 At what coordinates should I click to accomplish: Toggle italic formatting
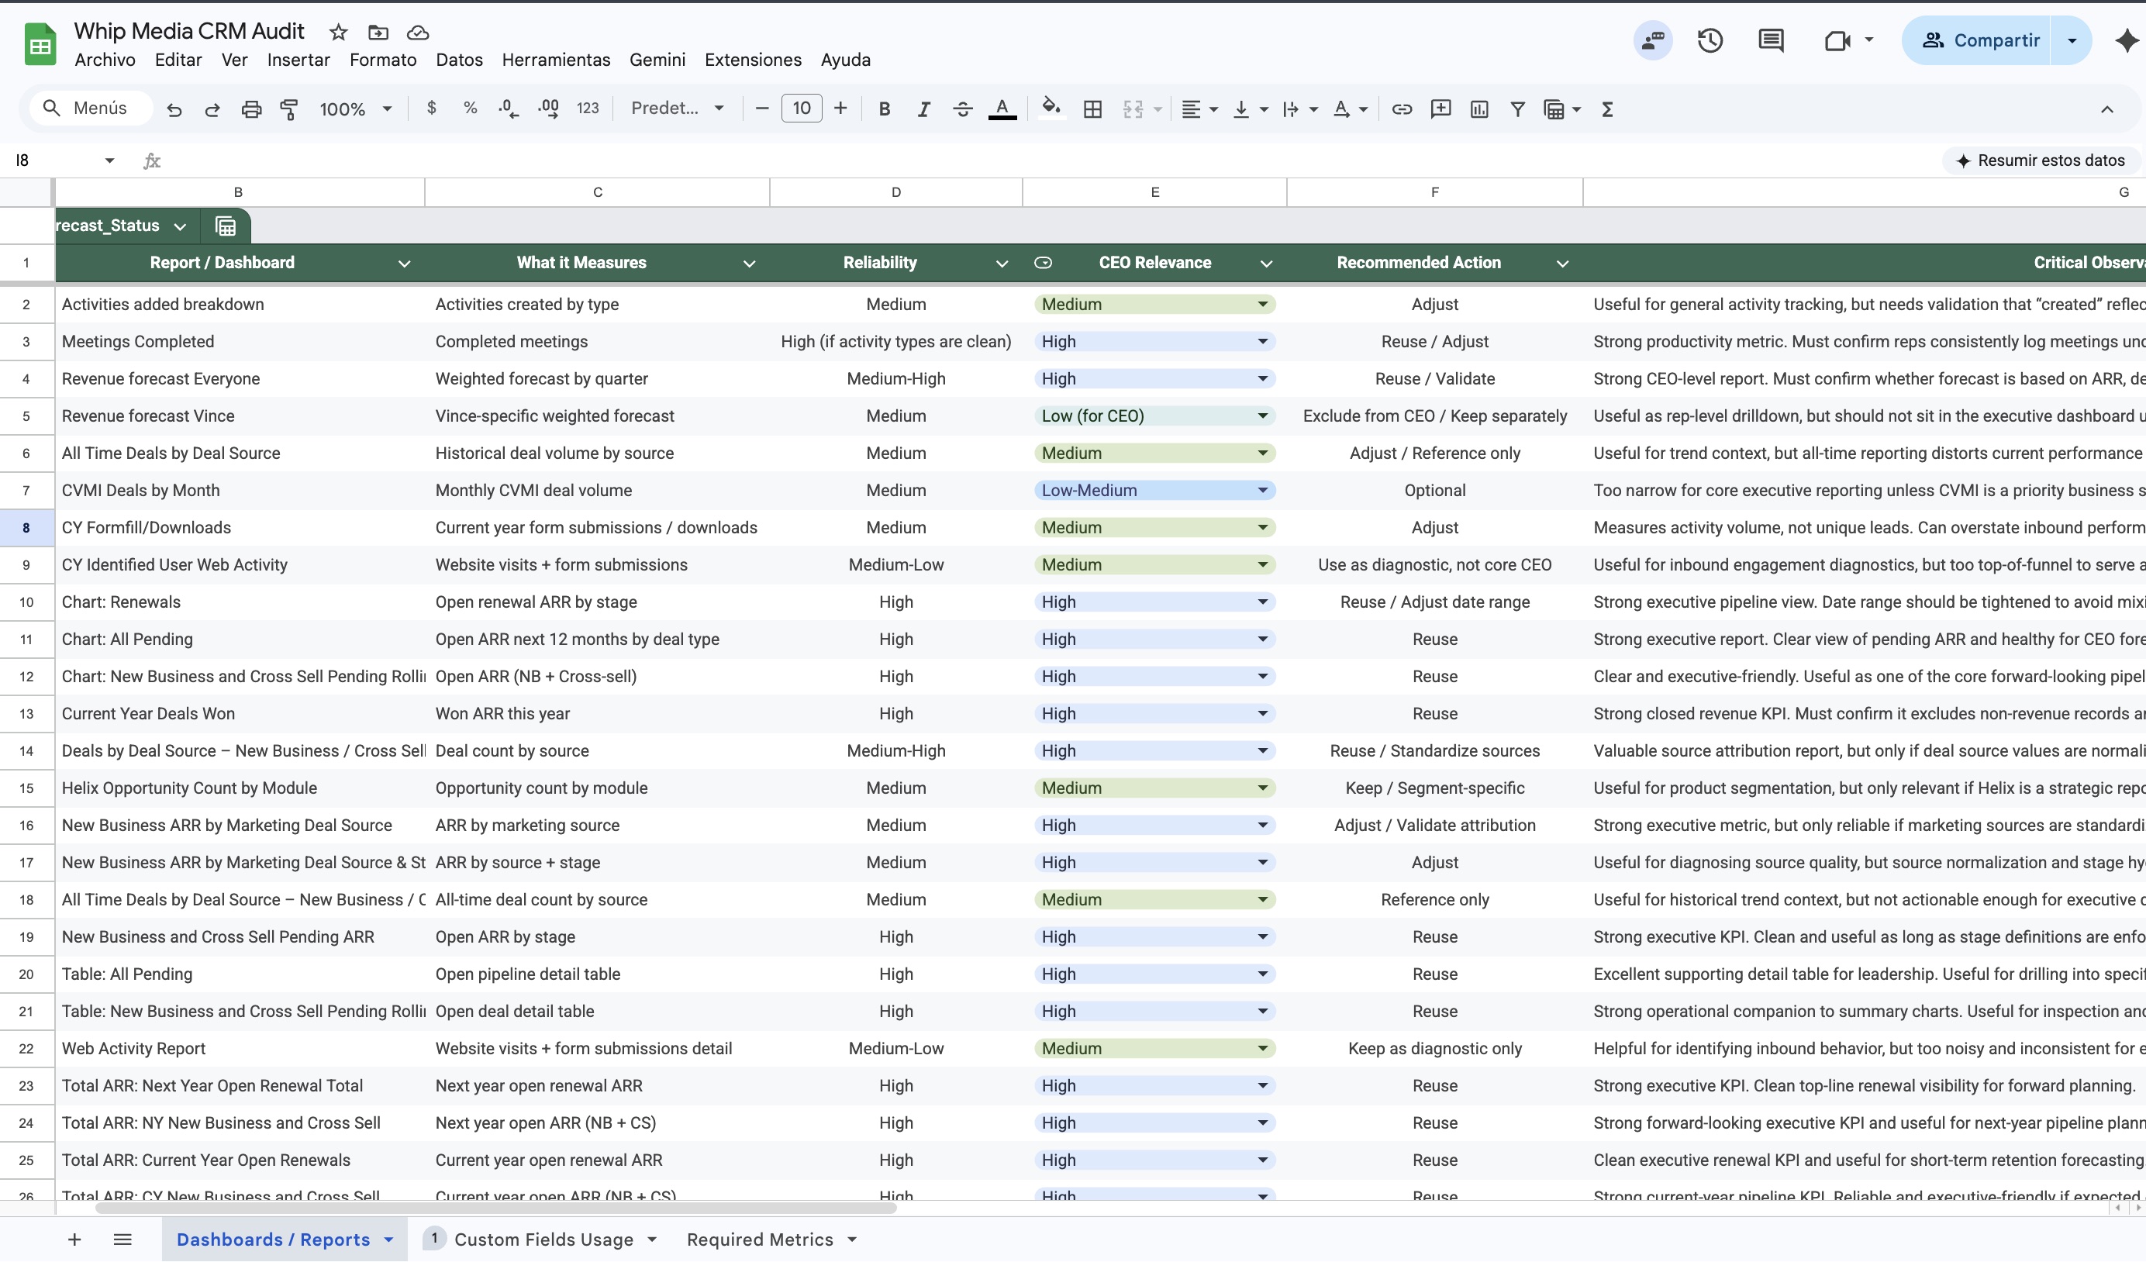(923, 109)
